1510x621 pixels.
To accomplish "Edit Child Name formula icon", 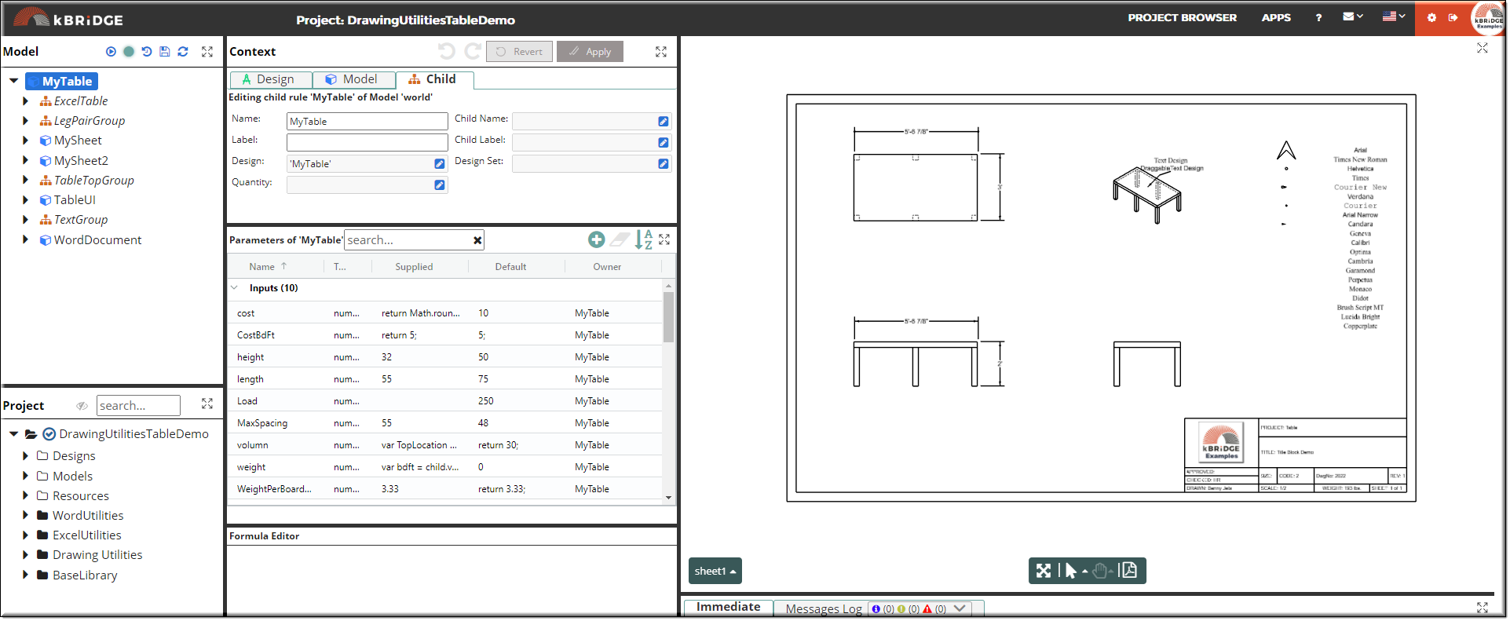I will [x=664, y=122].
